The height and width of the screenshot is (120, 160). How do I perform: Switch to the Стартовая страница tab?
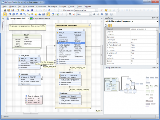(40, 18)
